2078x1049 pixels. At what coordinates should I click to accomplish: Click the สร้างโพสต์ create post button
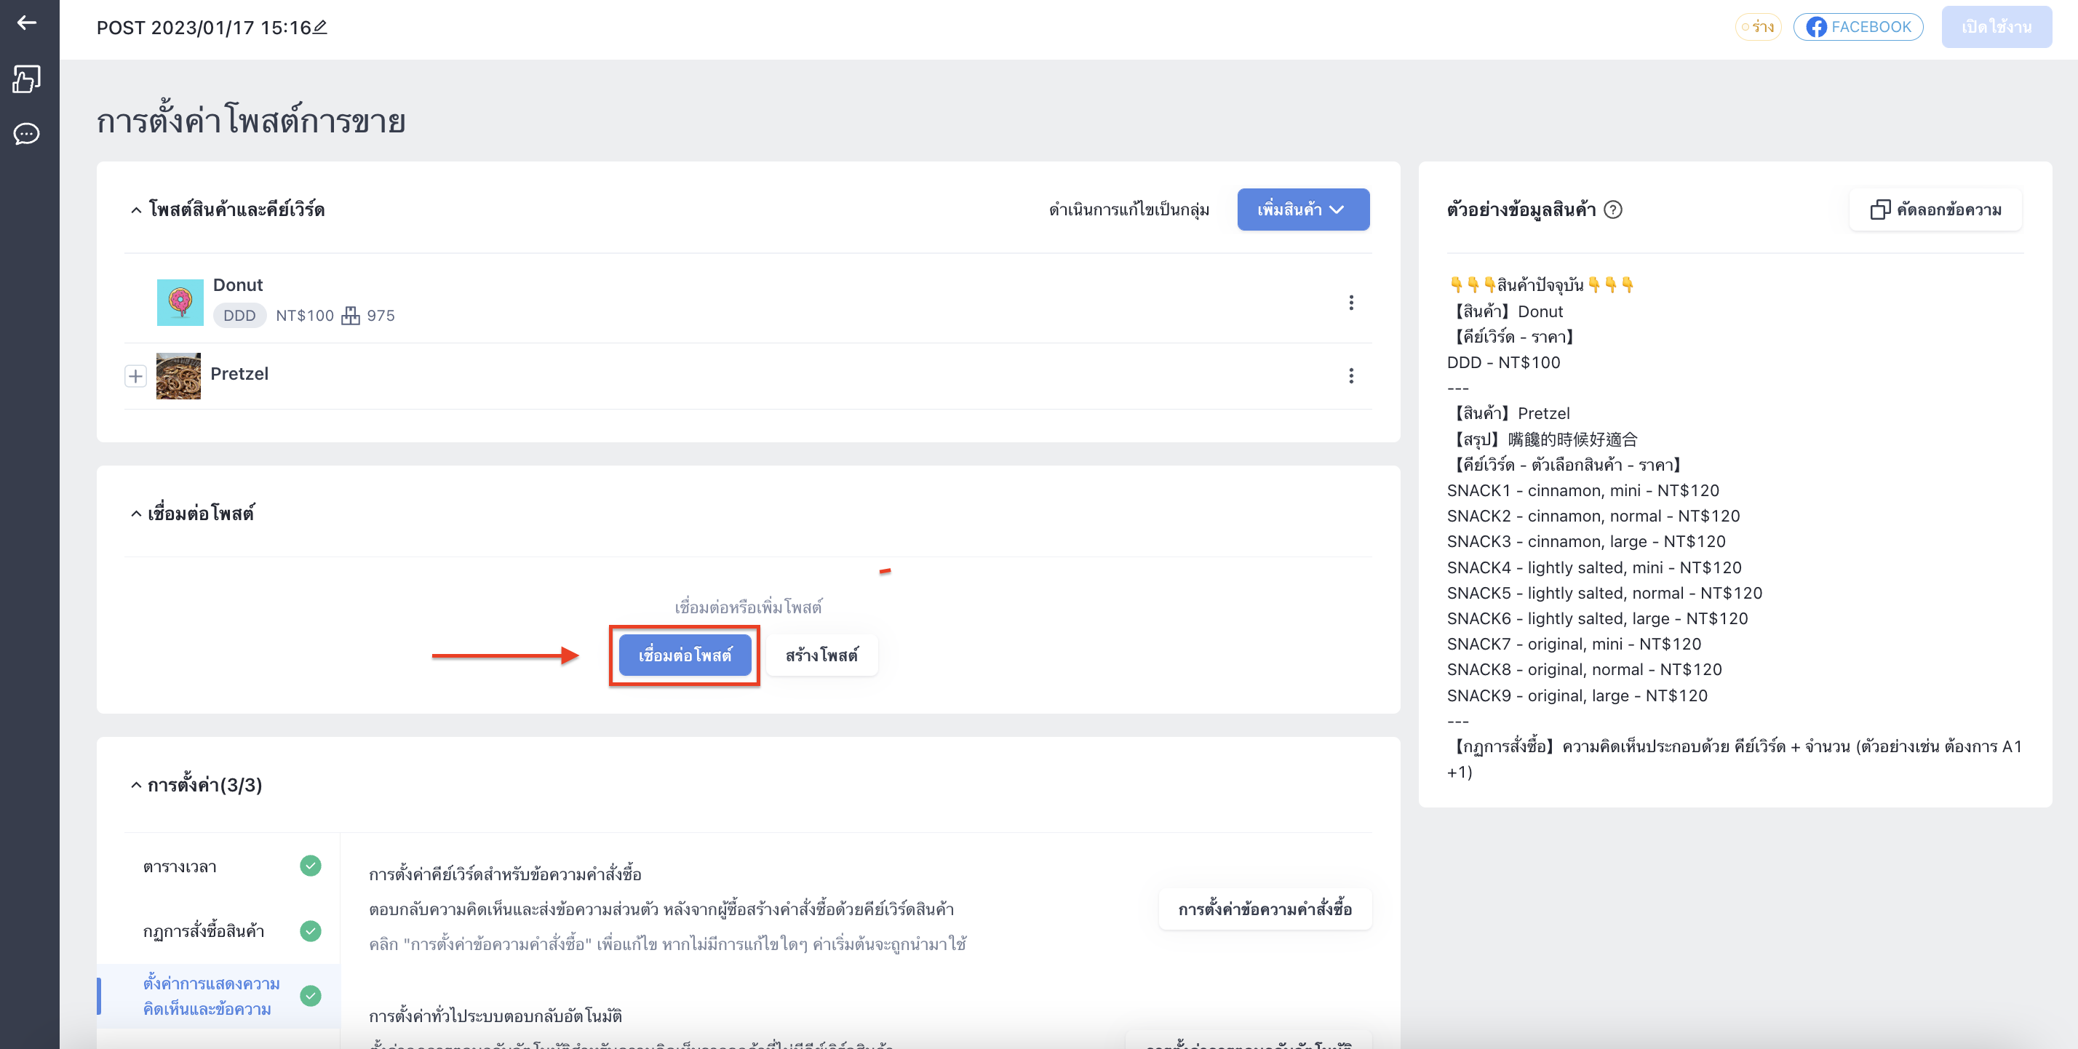pos(821,655)
